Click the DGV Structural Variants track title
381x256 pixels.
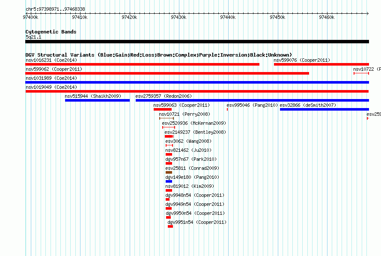(159, 55)
